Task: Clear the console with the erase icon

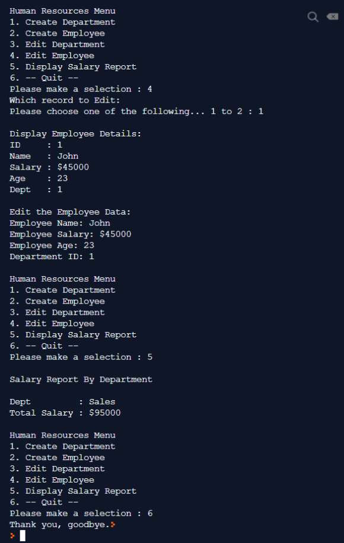Action: [x=332, y=16]
